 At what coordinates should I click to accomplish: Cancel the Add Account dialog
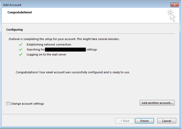pyautogui.click(x=167, y=121)
